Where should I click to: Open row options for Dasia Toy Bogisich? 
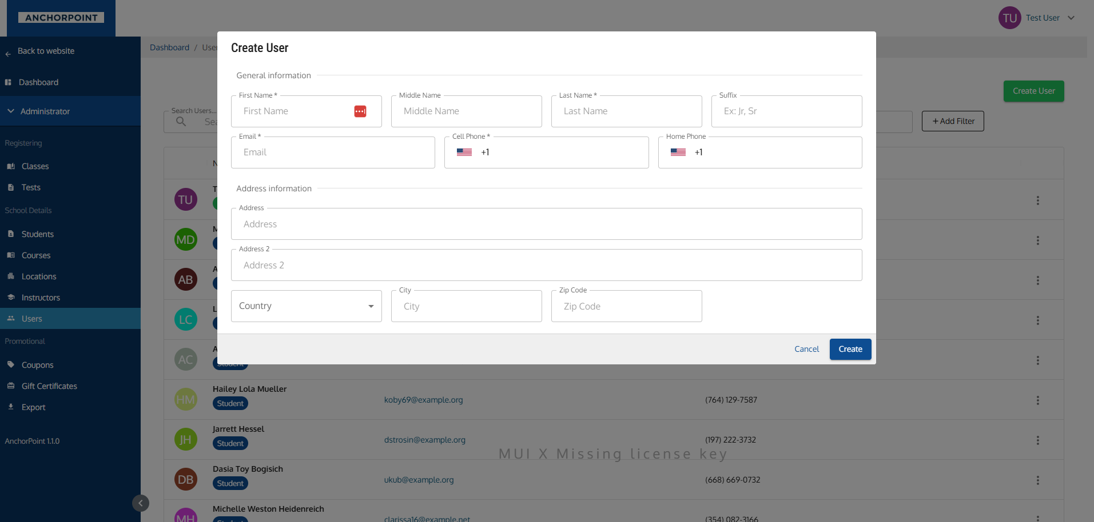[1037, 480]
